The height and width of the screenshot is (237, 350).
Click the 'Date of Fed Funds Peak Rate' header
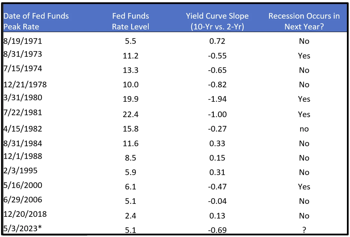tap(36, 21)
